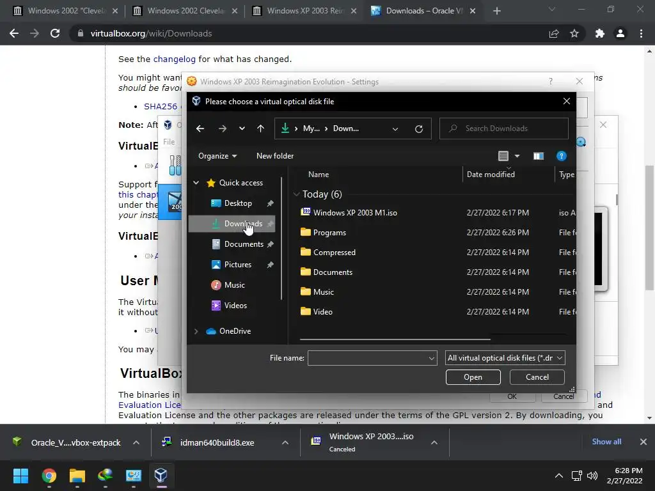Screen dimensions: 655x491
Task: Open the Organize menu
Action: pos(217,156)
